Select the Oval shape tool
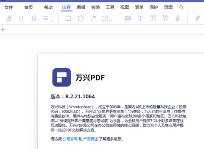204x149 pixels. point(81,19)
